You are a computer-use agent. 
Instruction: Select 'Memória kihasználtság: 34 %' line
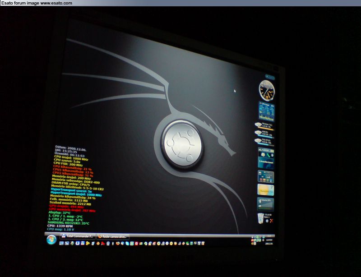(73, 197)
